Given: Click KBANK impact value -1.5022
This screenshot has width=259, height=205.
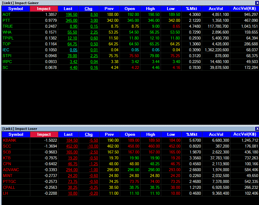Looking at the screenshot, I should (x=51, y=140).
